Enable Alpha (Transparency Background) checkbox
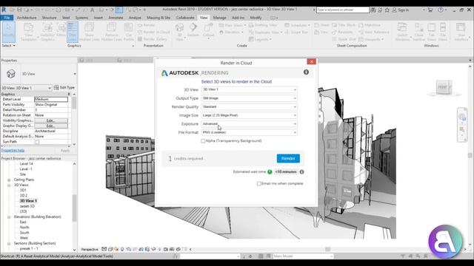The height and width of the screenshot is (266, 474). (203, 141)
